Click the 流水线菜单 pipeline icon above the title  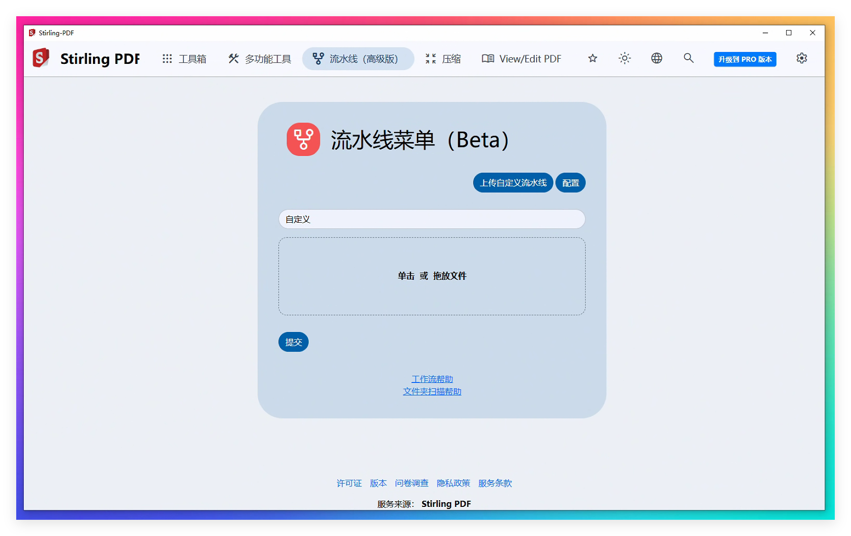point(303,140)
